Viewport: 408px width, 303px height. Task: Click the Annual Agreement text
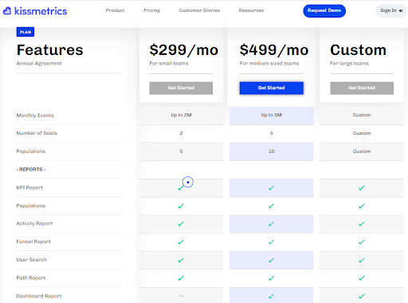39,63
